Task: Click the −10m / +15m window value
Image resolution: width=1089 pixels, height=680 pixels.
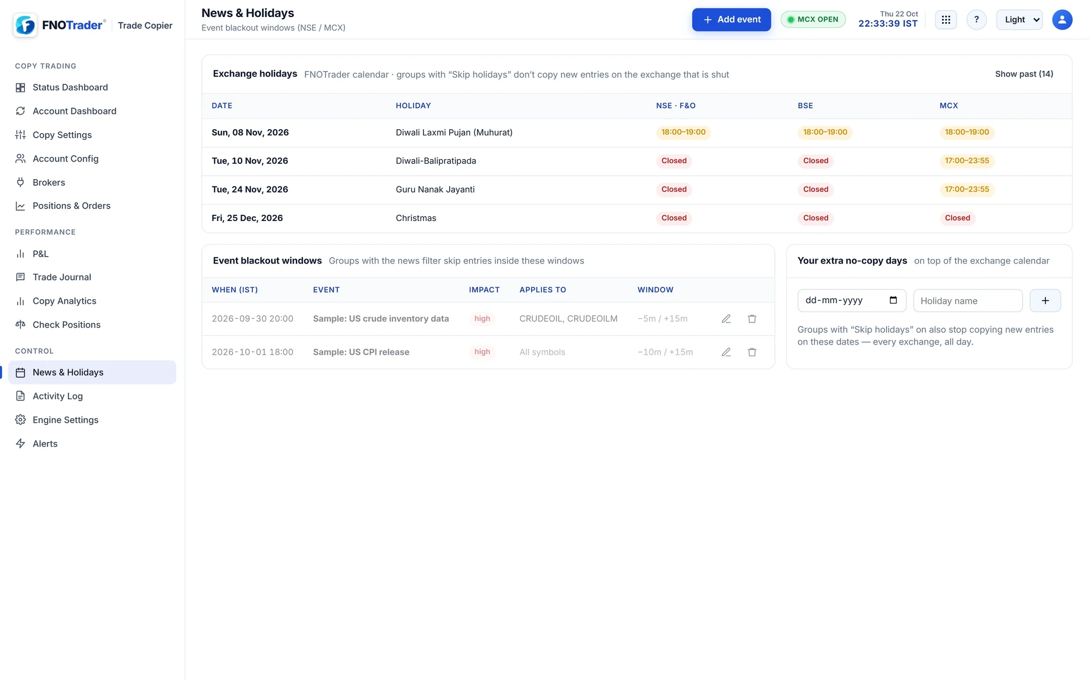Action: tap(665, 352)
